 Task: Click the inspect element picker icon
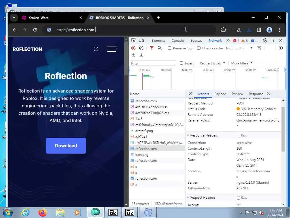click(133, 40)
